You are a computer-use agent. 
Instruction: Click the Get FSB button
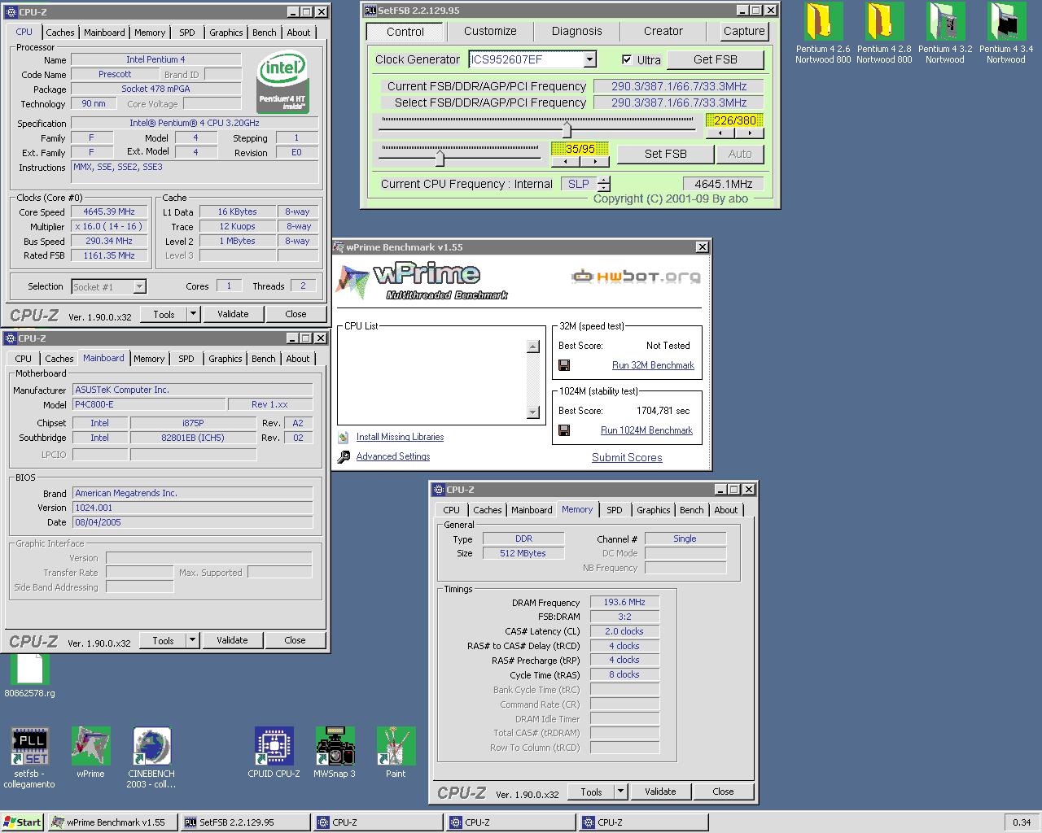click(x=716, y=59)
